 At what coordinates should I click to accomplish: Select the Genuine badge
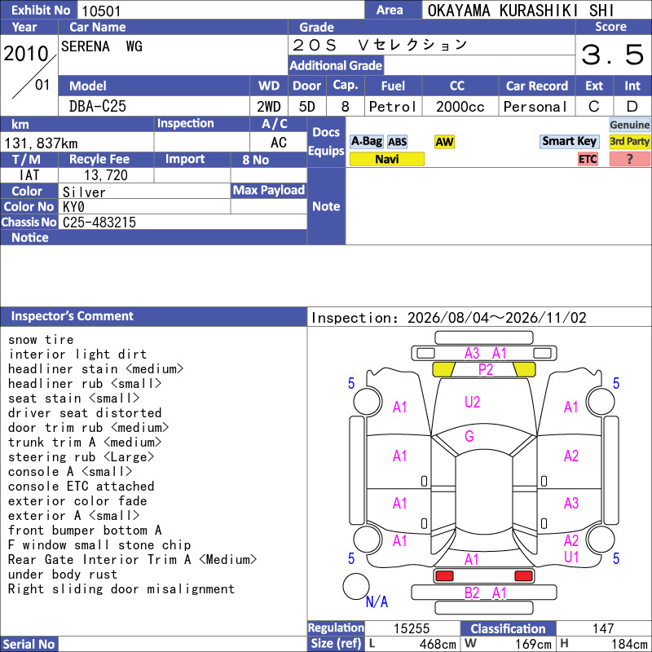click(629, 125)
